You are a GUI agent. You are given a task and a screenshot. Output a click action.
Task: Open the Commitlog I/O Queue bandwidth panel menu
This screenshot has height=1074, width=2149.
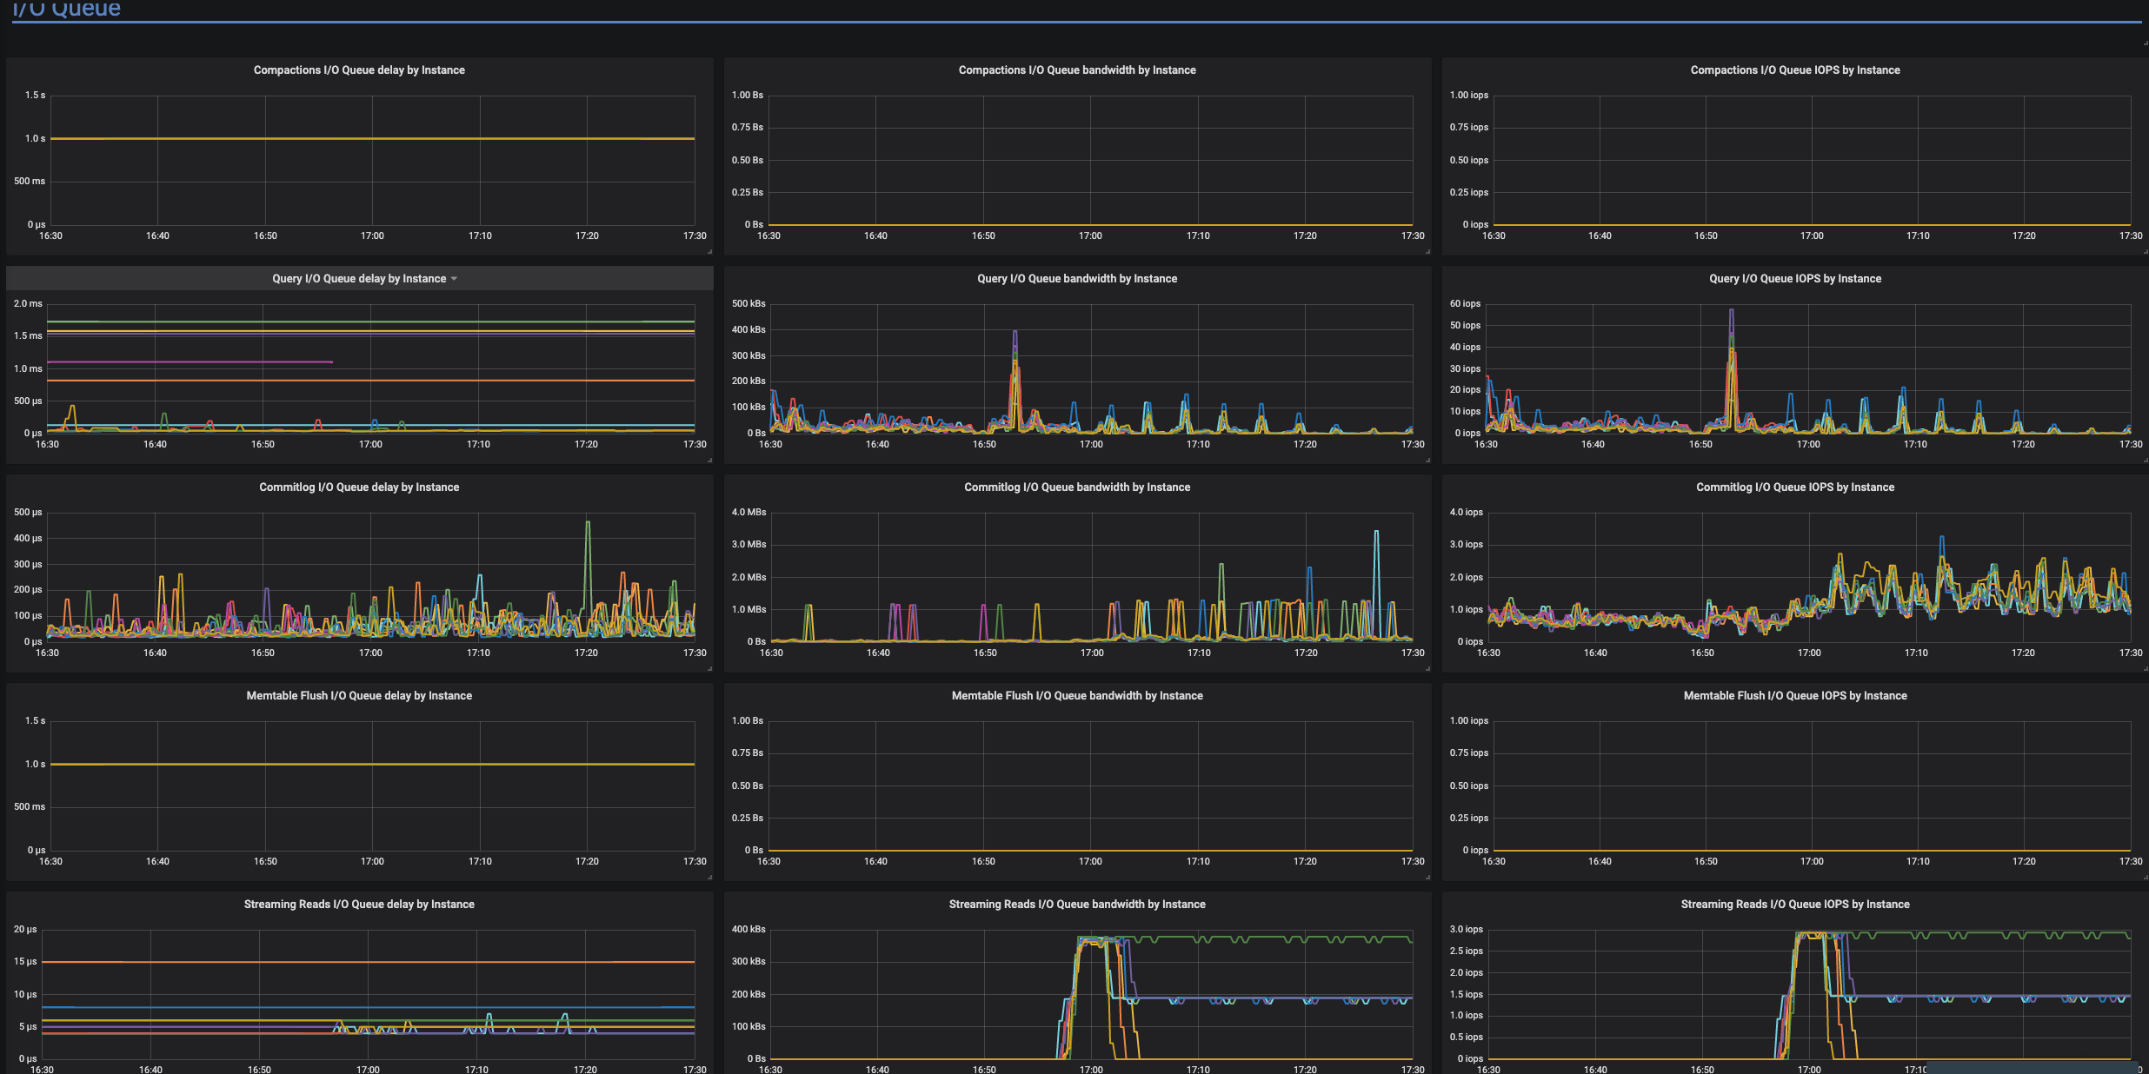(x=1077, y=487)
